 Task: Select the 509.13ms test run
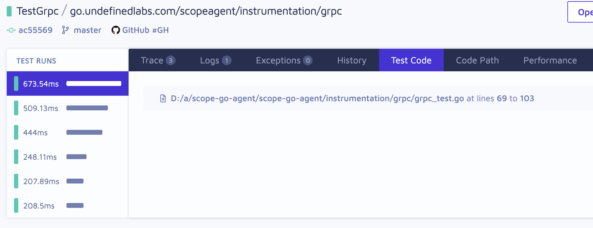pos(41,108)
